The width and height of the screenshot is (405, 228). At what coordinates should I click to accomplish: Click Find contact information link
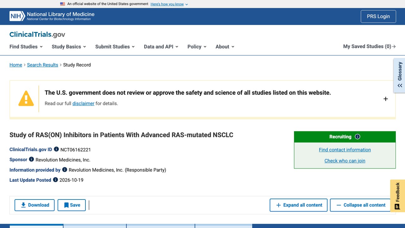tap(345, 150)
